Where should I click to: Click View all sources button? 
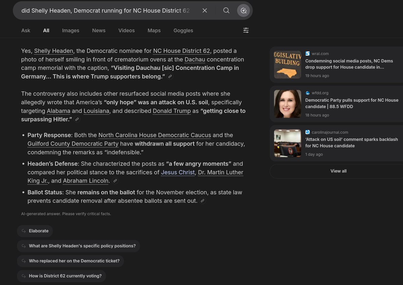[338, 171]
